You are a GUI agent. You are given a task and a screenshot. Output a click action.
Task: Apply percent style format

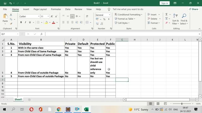coord(104,19)
